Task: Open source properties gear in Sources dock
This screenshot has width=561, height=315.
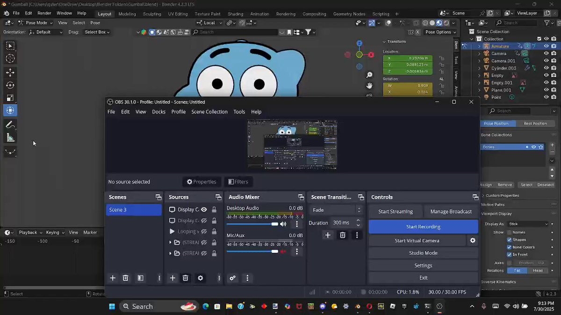Action: pyautogui.click(x=201, y=278)
